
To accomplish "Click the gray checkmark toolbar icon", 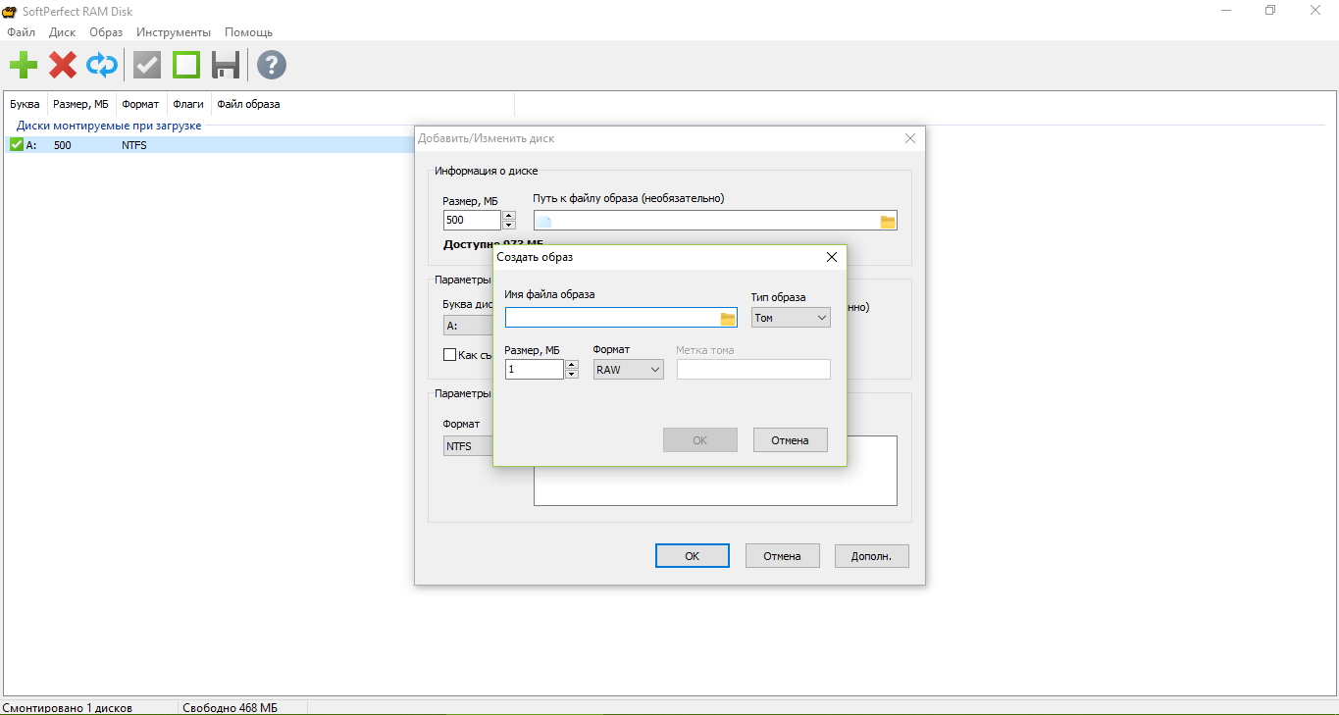I will coord(147,66).
